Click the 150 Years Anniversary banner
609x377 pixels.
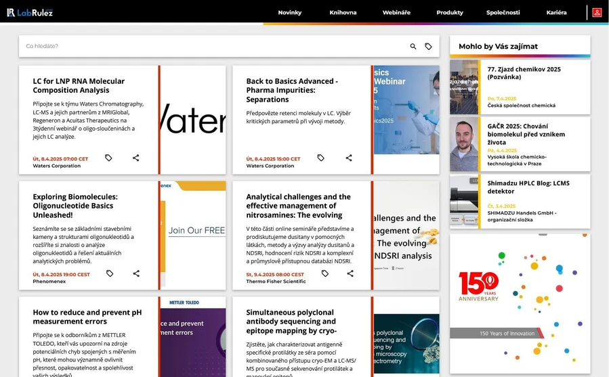520,304
